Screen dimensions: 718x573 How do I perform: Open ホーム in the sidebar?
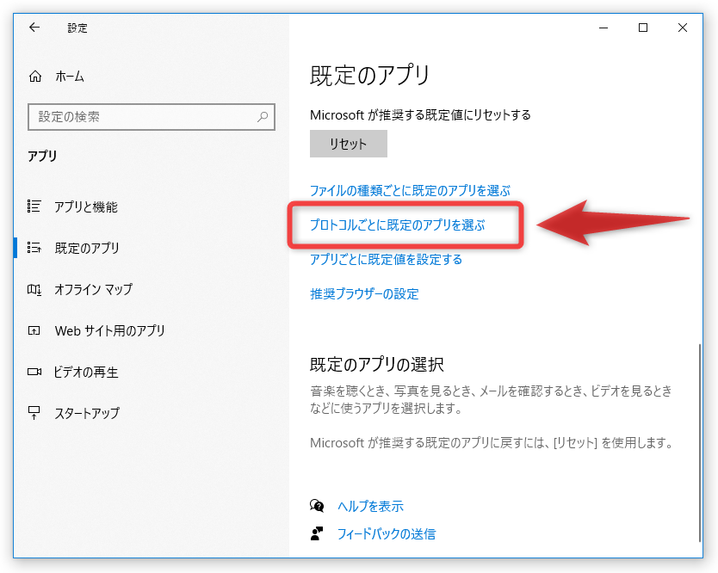coord(70,77)
